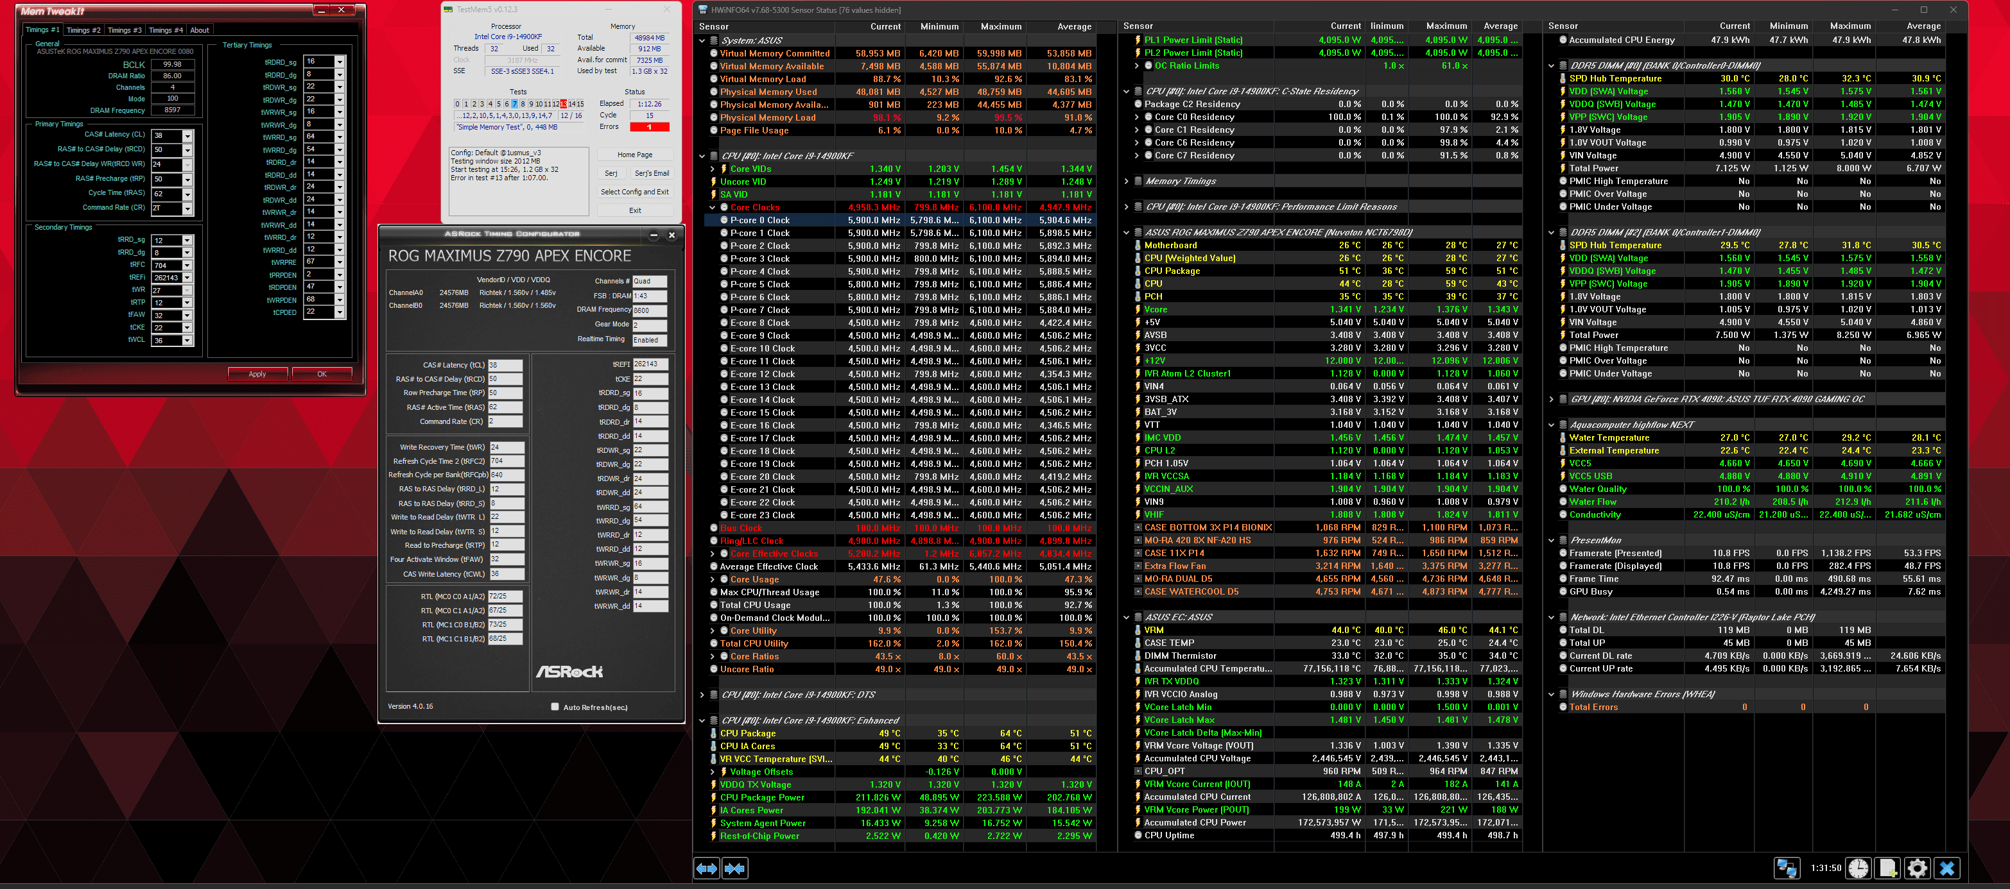Open CAS# Latency (CL) dropdown in Mem TweakIt
Image resolution: width=2010 pixels, height=889 pixels.
187,135
